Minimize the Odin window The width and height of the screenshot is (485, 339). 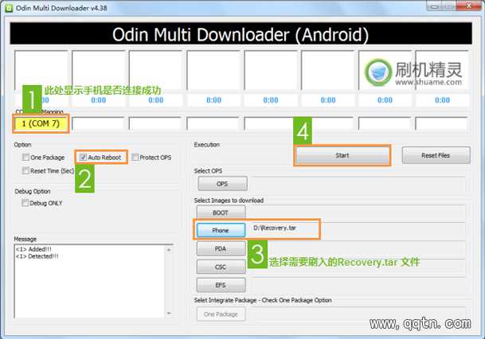pos(434,6)
